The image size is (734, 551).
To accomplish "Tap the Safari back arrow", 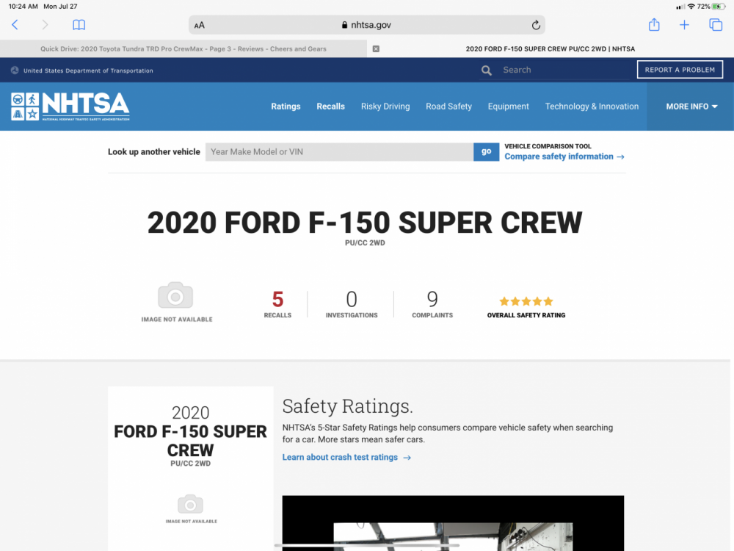I will pyautogui.click(x=15, y=25).
